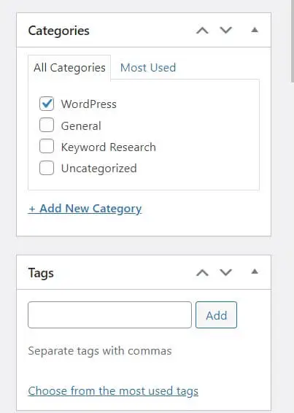
Task: Check the General category checkbox
Action: click(47, 125)
